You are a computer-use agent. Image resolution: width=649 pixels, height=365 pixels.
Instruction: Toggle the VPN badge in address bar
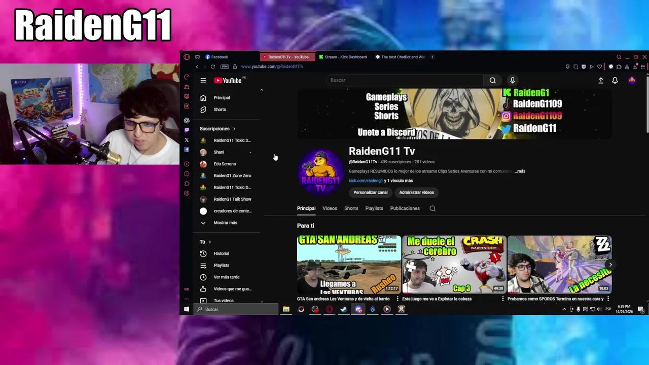[225, 66]
